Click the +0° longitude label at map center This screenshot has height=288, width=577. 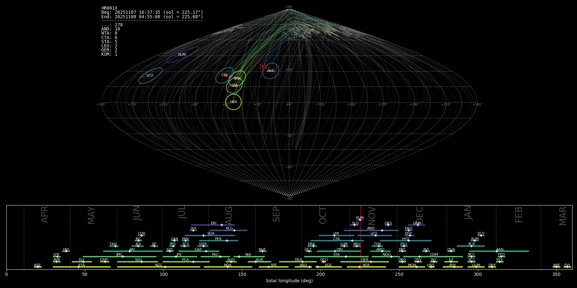(289, 105)
